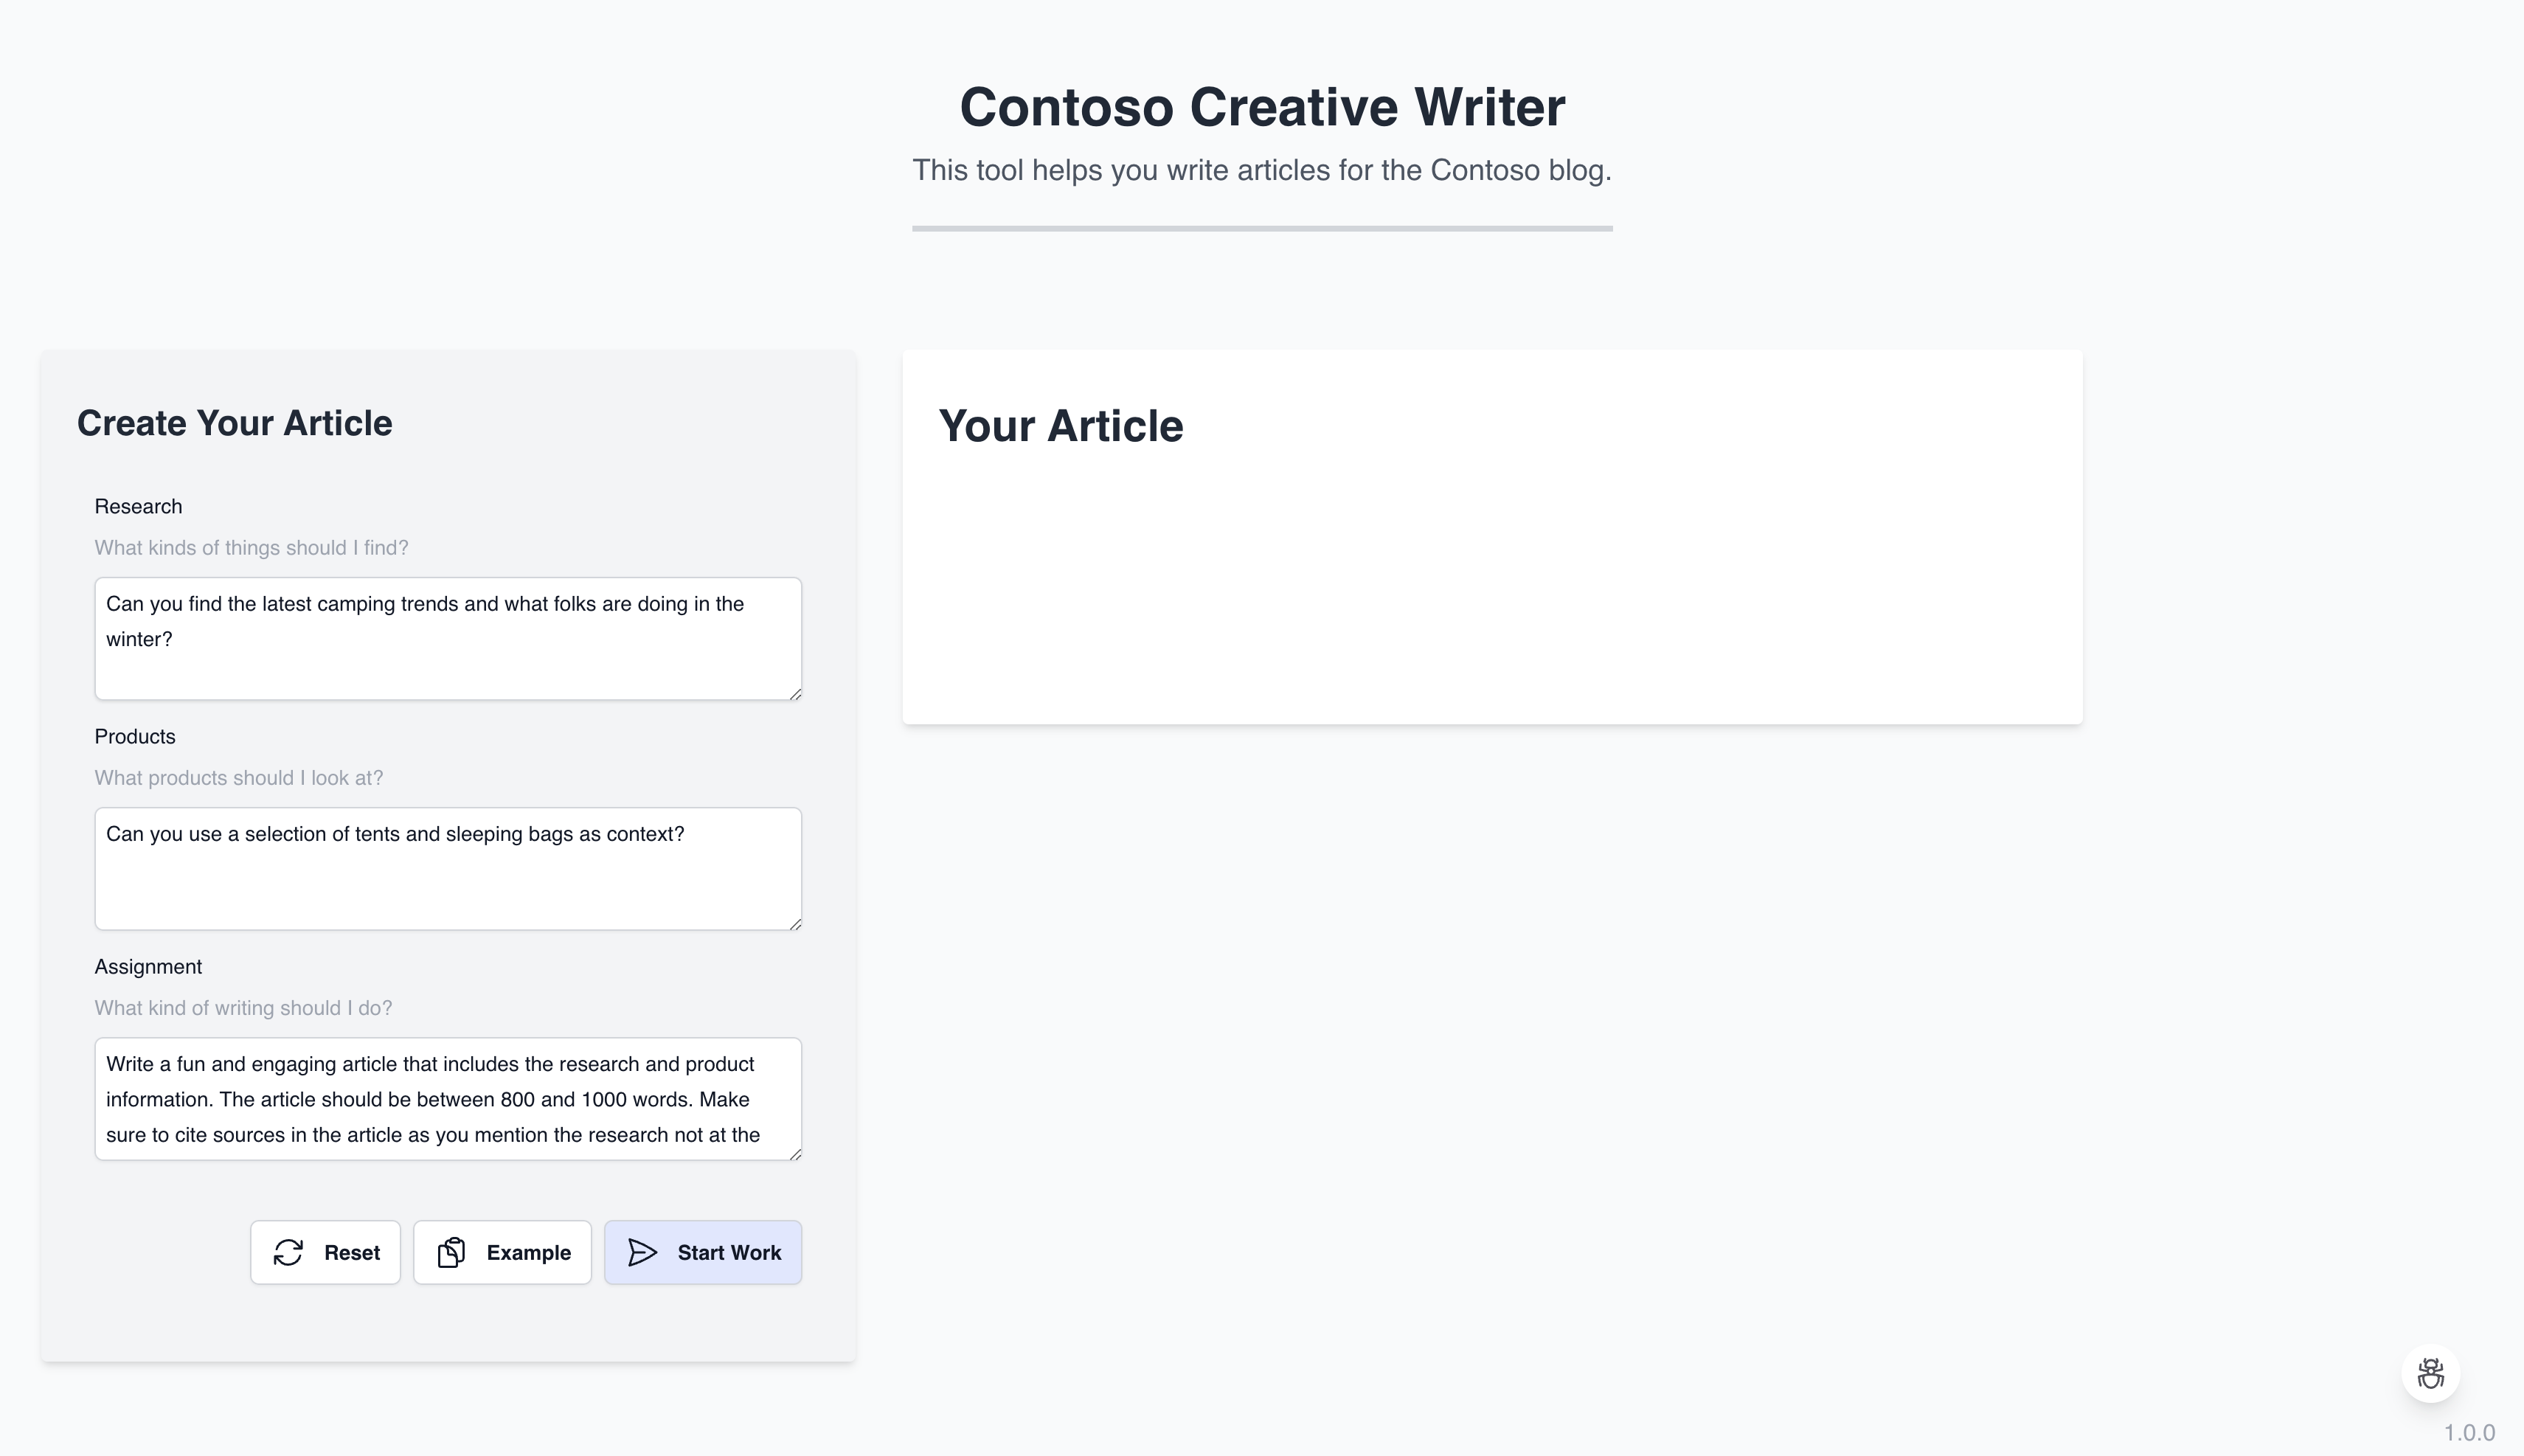This screenshot has height=1456, width=2524.
Task: Click the Create Your Article heading
Action: coord(235,423)
